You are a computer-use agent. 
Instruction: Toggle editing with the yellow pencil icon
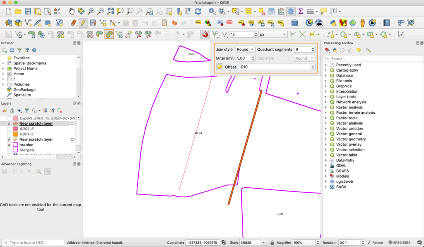point(83,23)
